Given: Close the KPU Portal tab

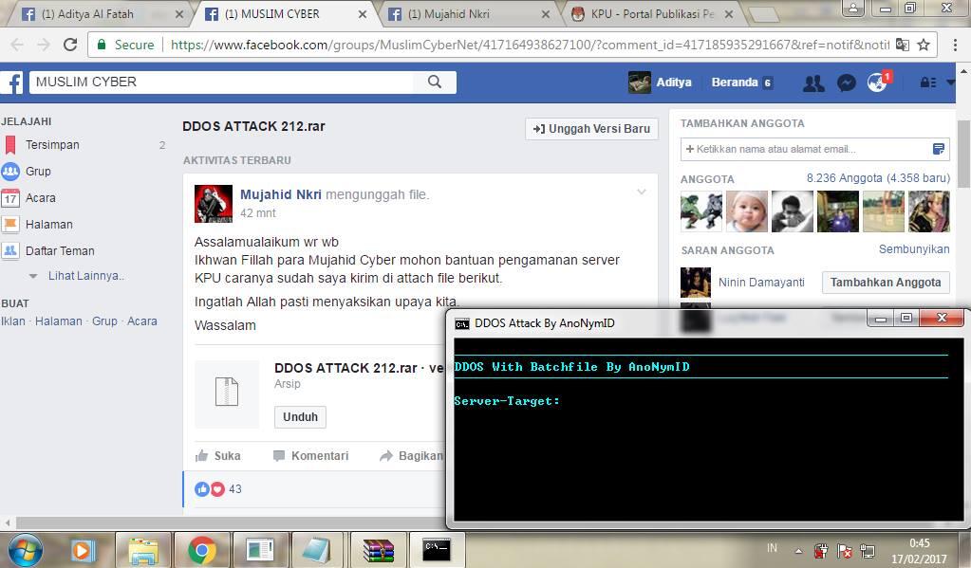Looking at the screenshot, I should [729, 13].
